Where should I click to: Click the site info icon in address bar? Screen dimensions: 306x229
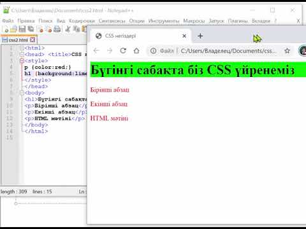pyautogui.click(x=153, y=51)
